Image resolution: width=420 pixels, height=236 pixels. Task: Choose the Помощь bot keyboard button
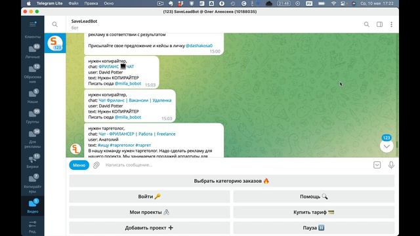(x=314, y=197)
